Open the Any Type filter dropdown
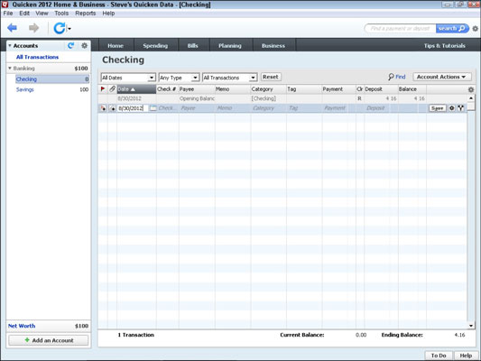This screenshot has width=481, height=361. coord(180,78)
